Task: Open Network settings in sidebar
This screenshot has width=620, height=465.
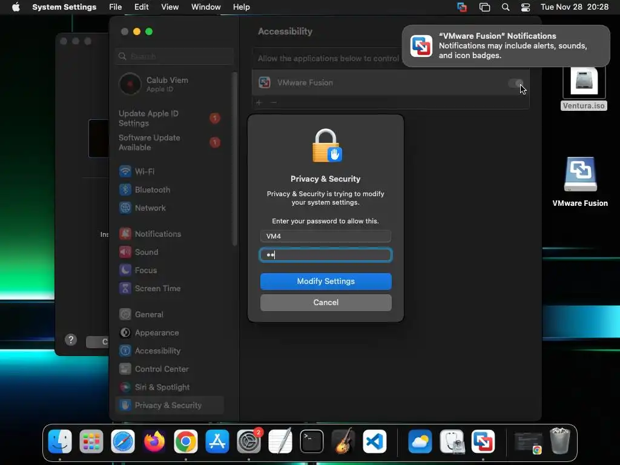Action: (170, 208)
